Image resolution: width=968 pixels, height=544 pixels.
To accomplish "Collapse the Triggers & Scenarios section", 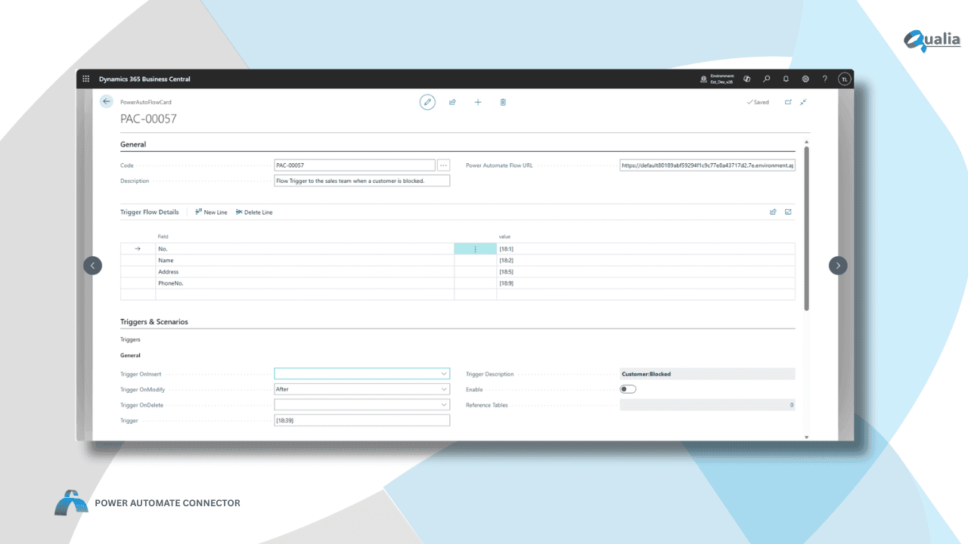I will [x=154, y=322].
